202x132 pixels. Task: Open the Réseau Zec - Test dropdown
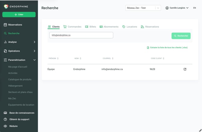click(143, 8)
